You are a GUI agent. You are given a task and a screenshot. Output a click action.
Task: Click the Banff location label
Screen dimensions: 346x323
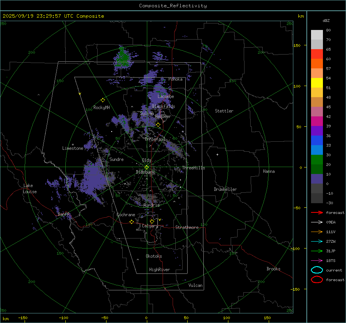63,214
